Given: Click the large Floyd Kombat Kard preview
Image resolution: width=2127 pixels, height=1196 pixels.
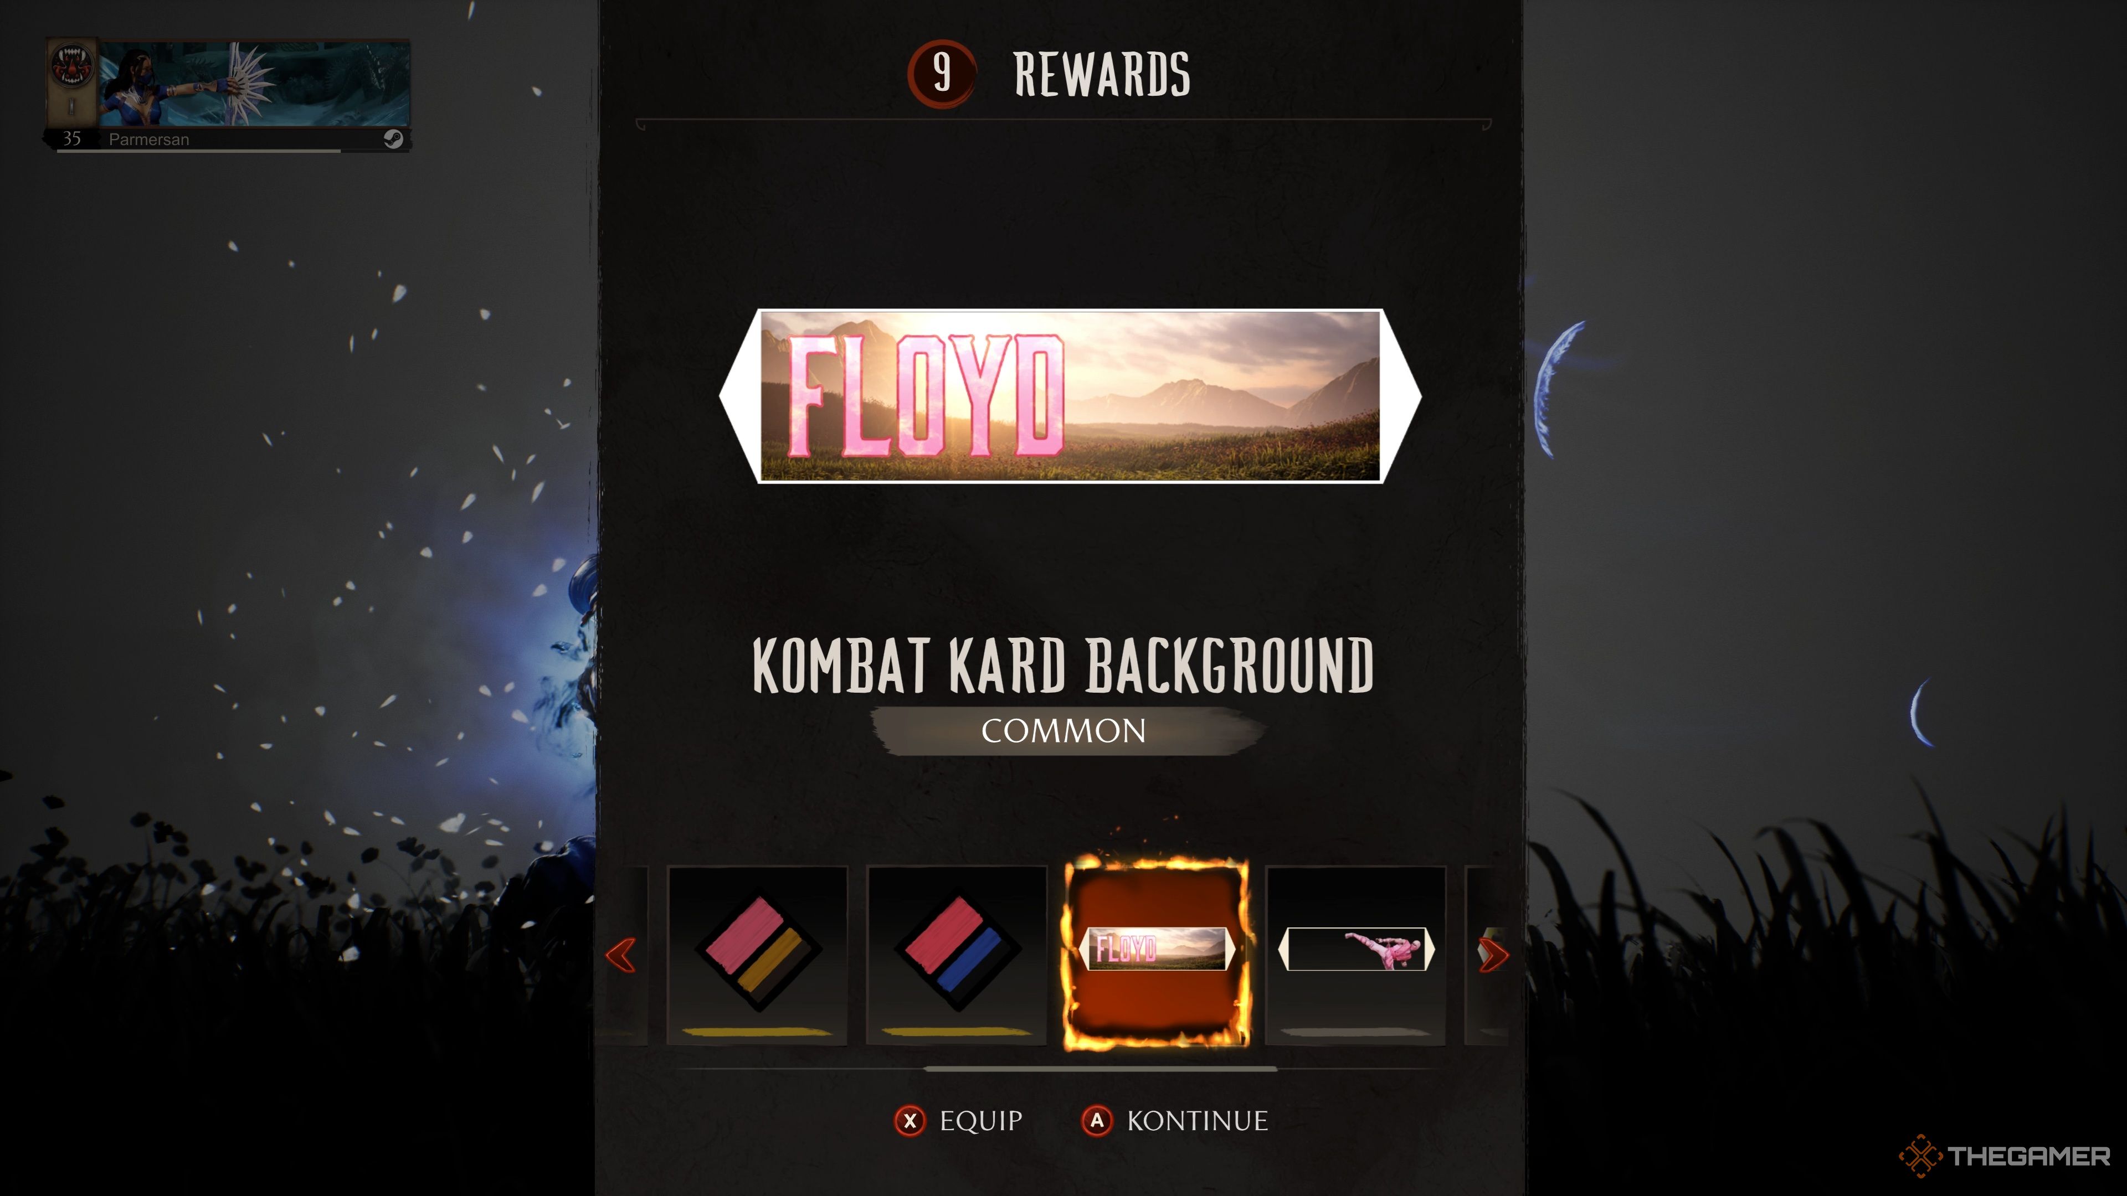Looking at the screenshot, I should [1070, 395].
